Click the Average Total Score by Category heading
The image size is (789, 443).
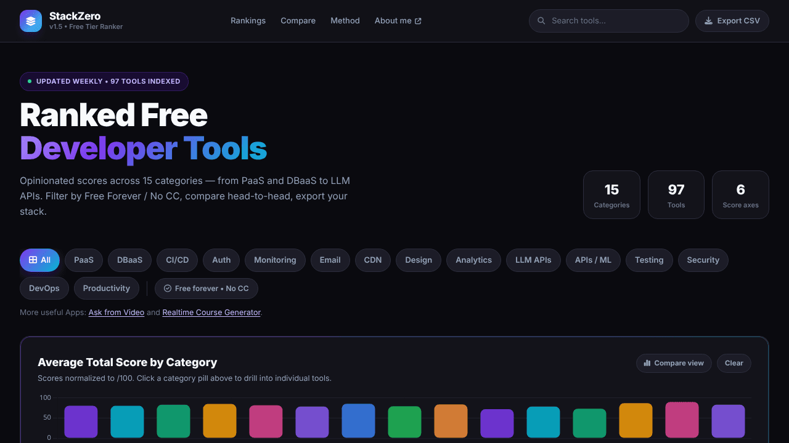pyautogui.click(x=128, y=362)
